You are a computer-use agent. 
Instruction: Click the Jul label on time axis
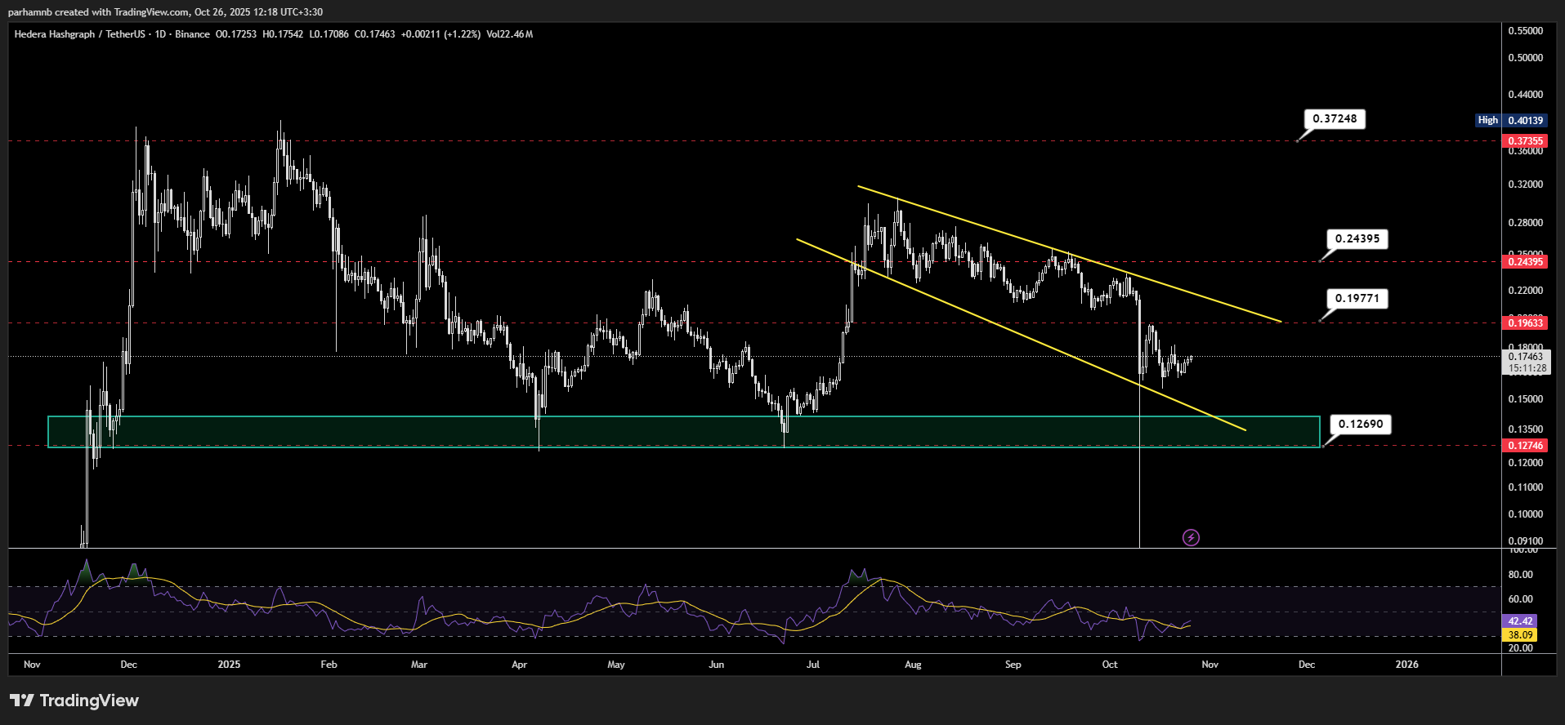click(x=812, y=665)
